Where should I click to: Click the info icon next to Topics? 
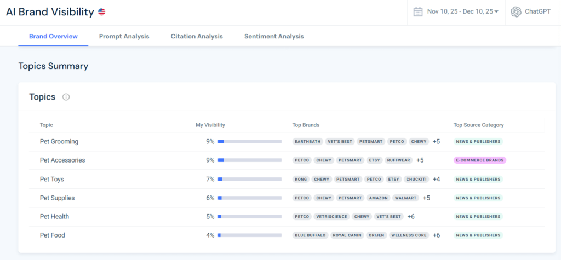coord(66,97)
